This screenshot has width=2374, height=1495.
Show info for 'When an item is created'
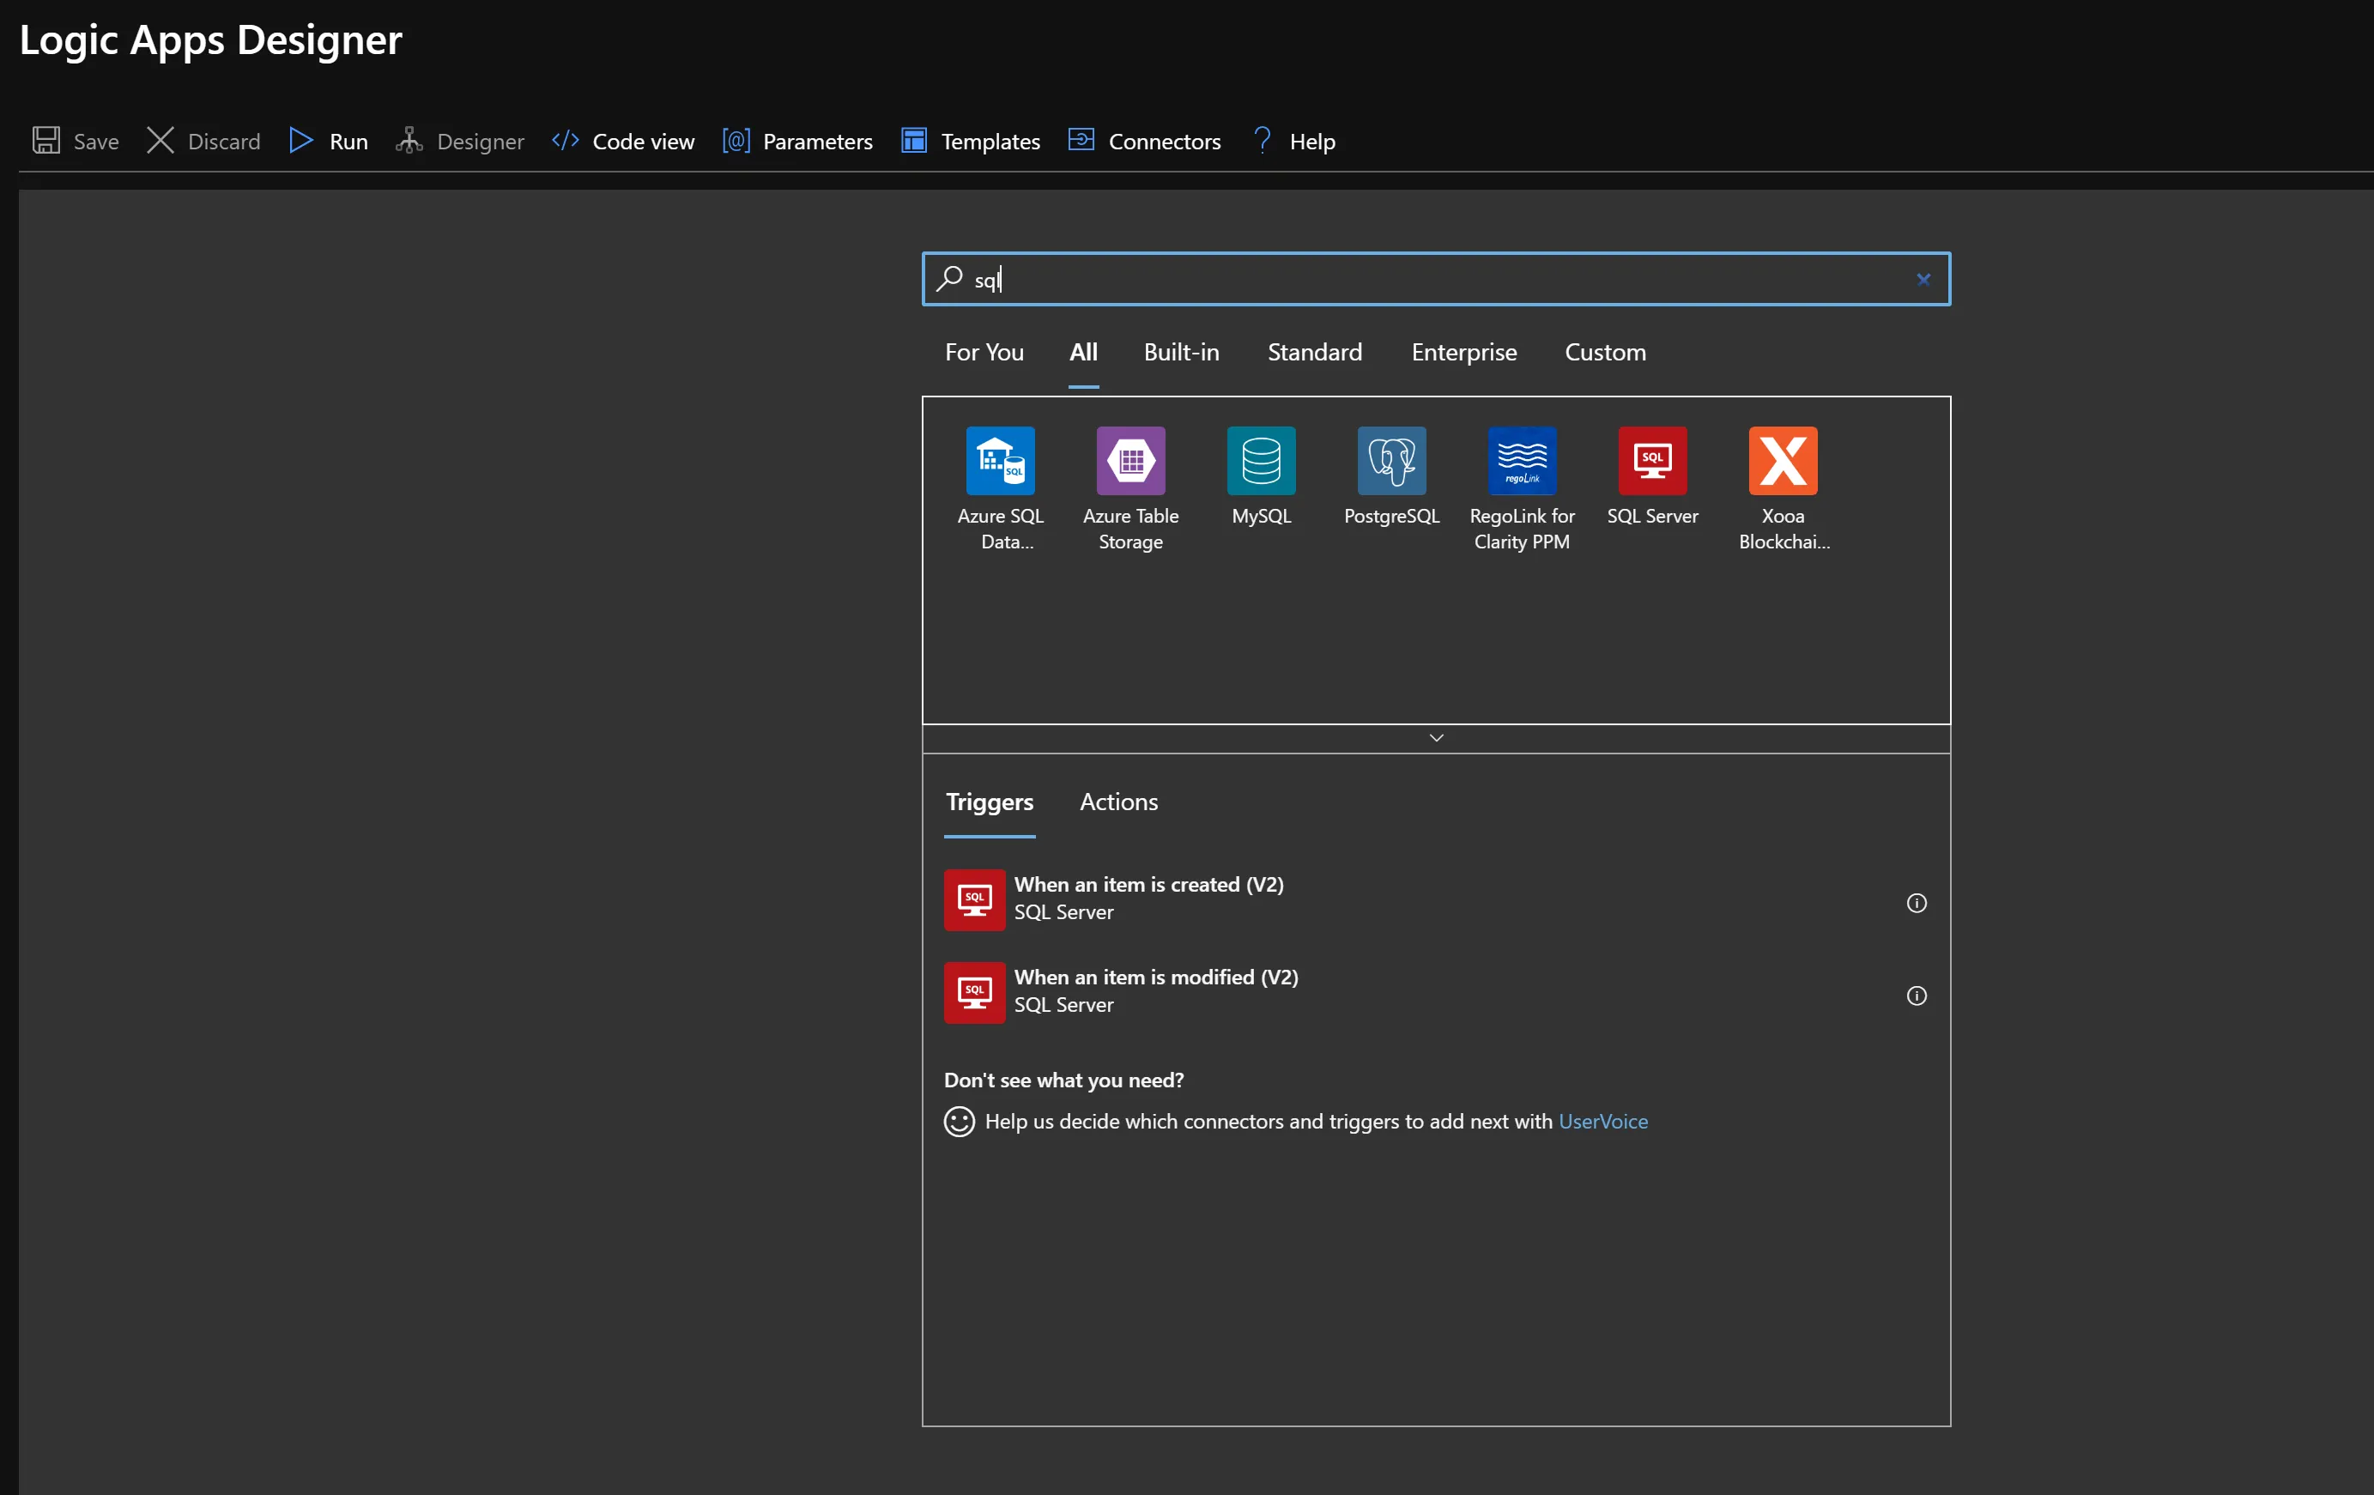tap(1916, 903)
